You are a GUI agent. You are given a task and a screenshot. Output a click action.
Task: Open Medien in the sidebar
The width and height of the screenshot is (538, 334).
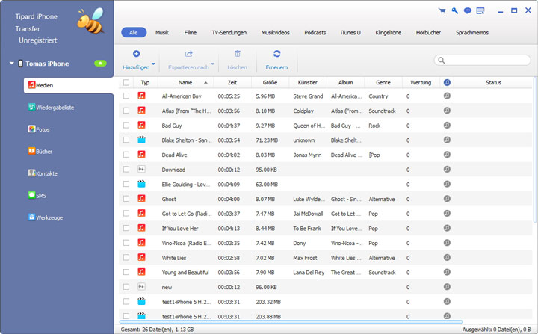tap(68, 85)
